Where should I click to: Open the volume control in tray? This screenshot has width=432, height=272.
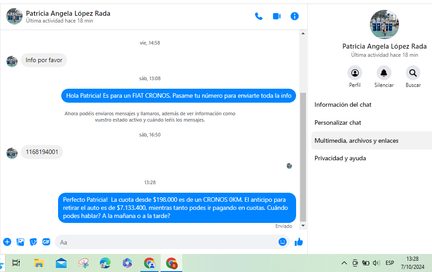tap(376, 263)
